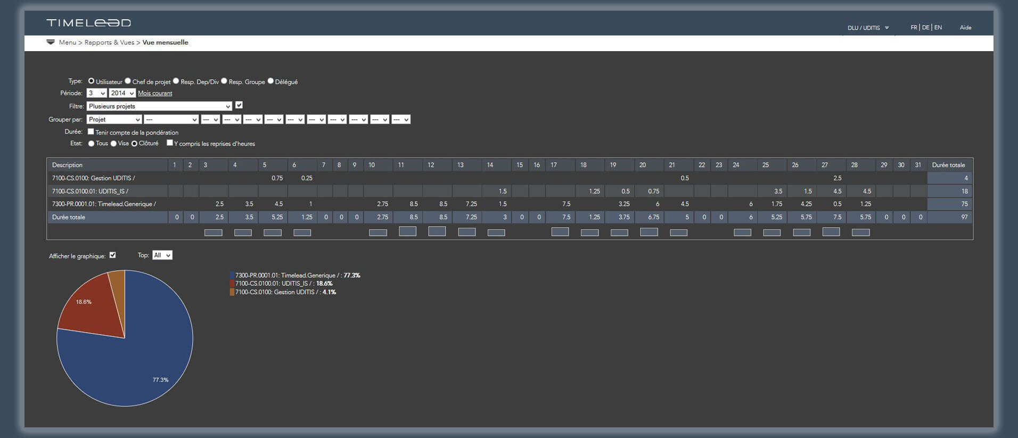This screenshot has height=438, width=1018.
Task: Select the Clôturé state radio button
Action: [134, 144]
